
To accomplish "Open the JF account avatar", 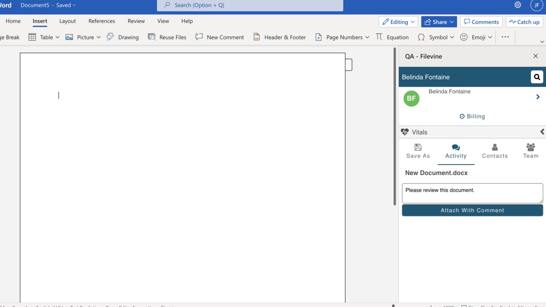I will click(x=536, y=5).
